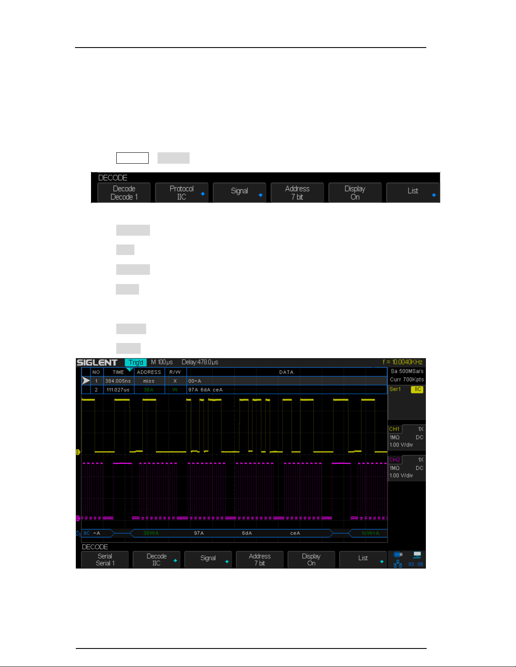Image resolution: width=516 pixels, height=667 pixels.
Task: Click the computer connection status icon
Action: point(417,555)
